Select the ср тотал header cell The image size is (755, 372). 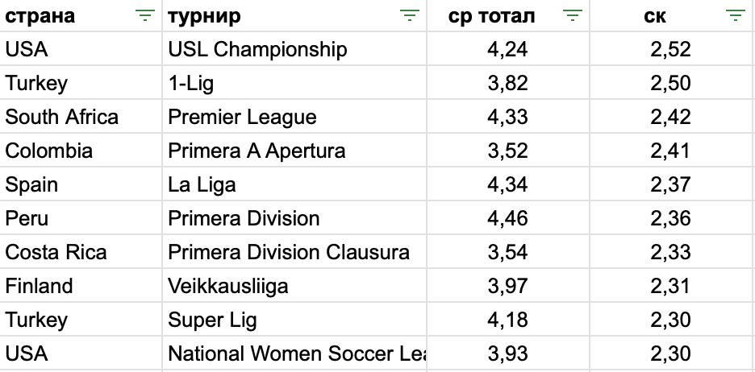pos(508,16)
